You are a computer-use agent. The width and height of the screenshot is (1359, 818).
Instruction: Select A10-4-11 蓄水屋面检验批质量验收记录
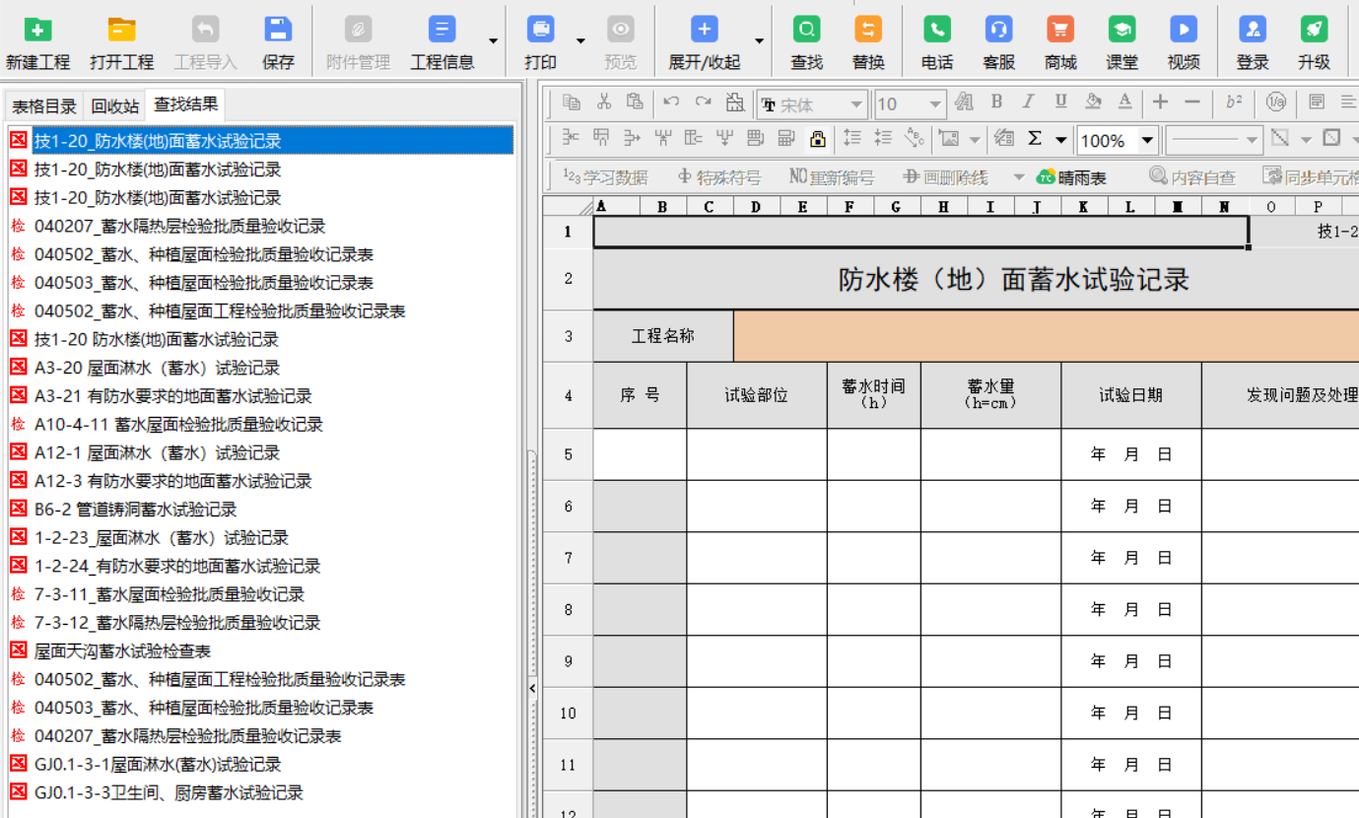pos(178,425)
